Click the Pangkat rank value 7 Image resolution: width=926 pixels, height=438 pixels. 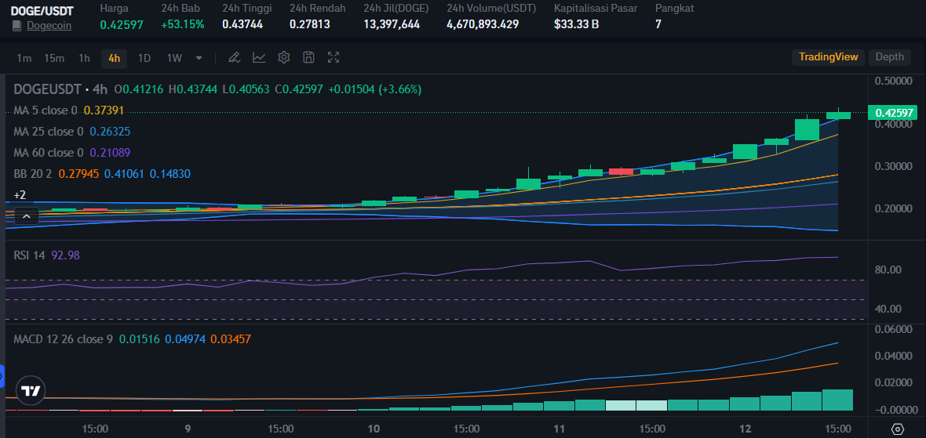658,24
